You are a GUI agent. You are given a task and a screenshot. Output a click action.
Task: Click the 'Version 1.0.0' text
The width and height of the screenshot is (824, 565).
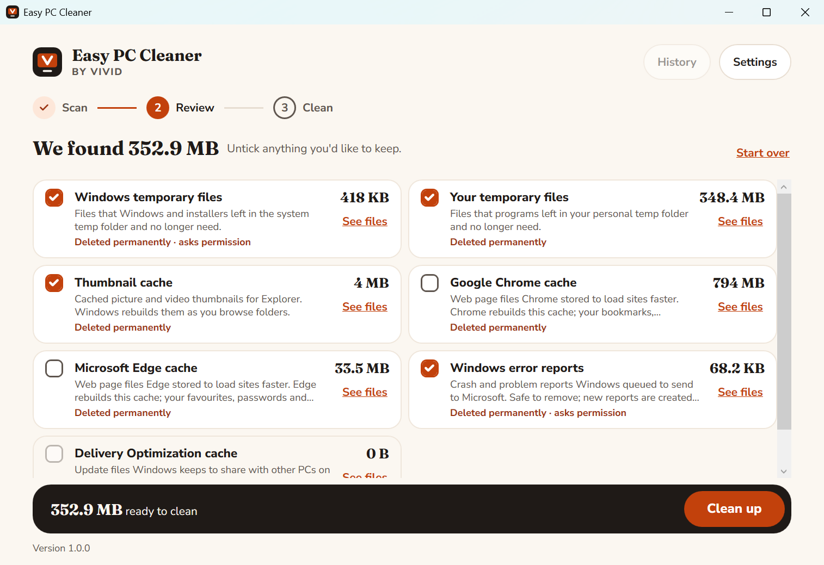pos(62,548)
